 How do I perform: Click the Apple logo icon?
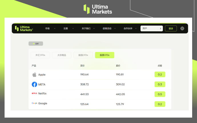(x=34, y=75)
